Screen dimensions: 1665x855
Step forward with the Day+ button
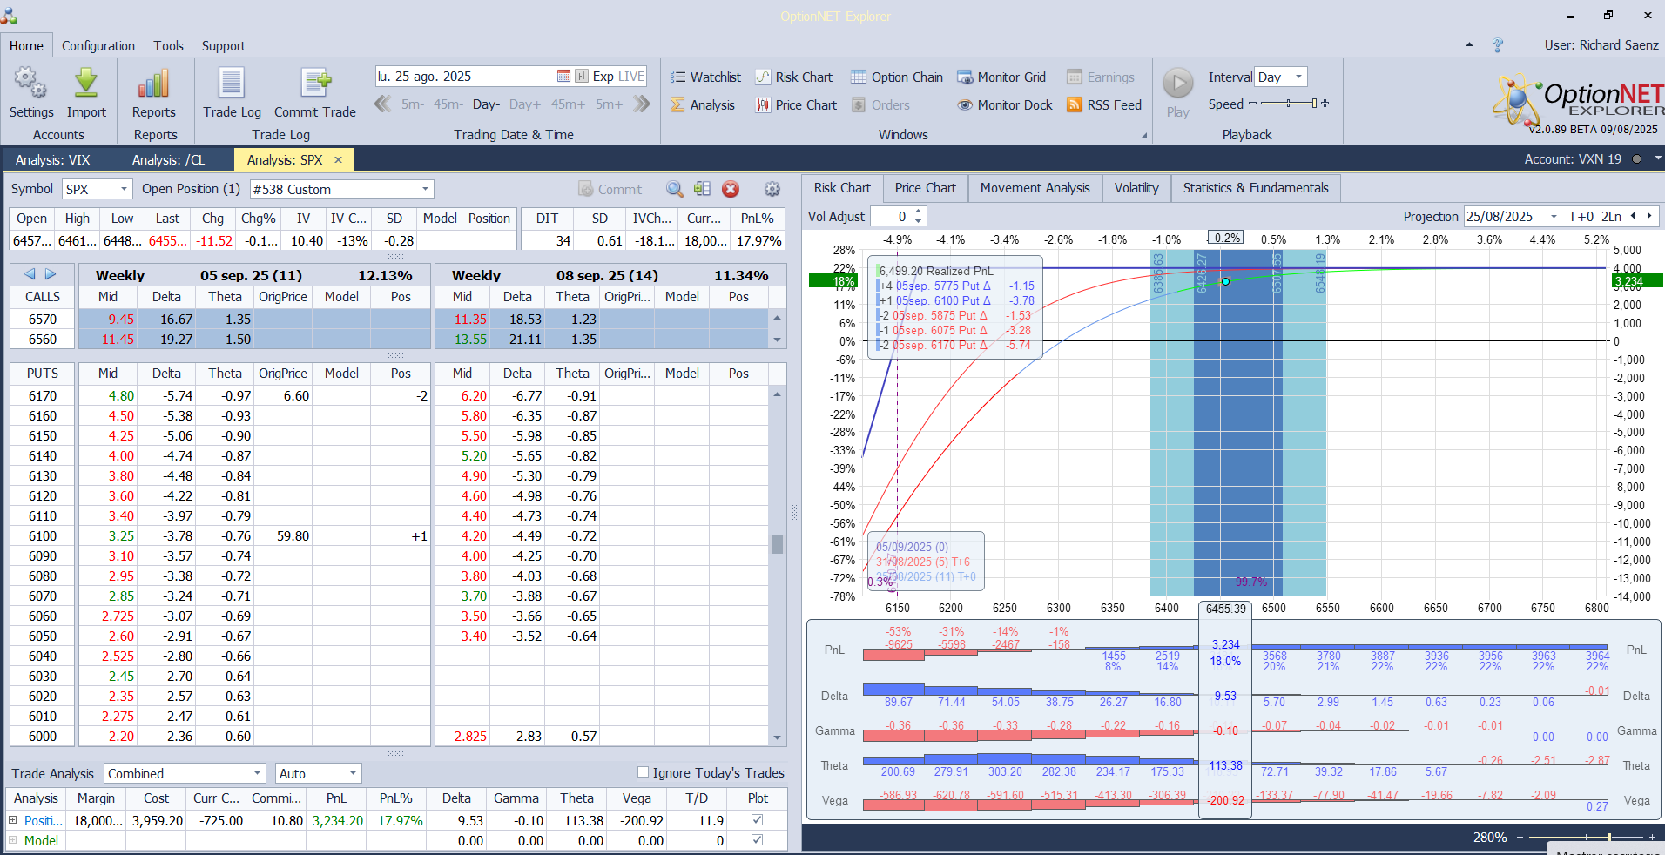(525, 104)
